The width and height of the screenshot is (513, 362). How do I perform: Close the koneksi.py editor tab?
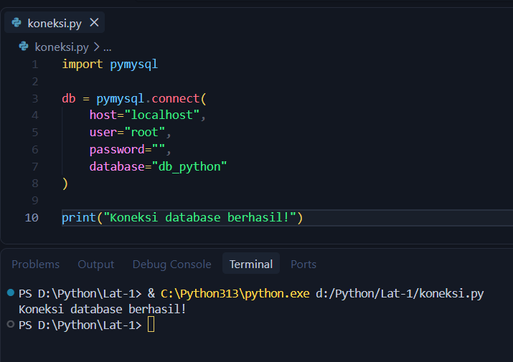[94, 22]
